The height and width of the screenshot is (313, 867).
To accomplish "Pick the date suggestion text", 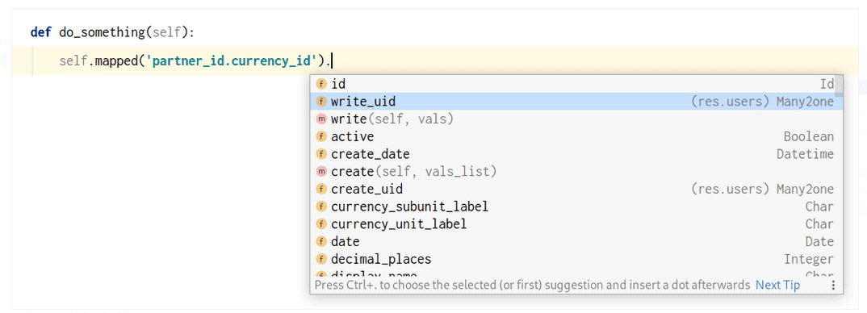I will click(345, 242).
